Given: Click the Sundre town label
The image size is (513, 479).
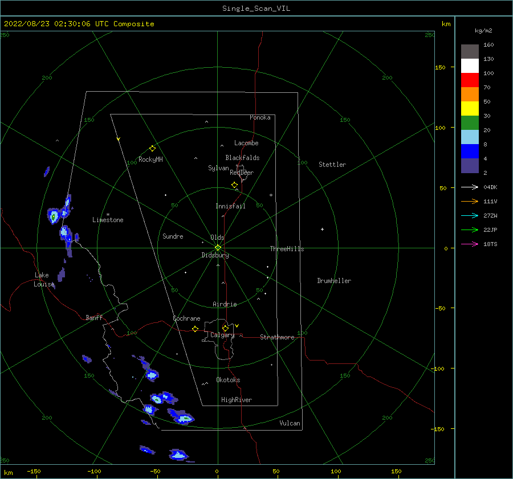Looking at the screenshot, I should pyautogui.click(x=173, y=236).
